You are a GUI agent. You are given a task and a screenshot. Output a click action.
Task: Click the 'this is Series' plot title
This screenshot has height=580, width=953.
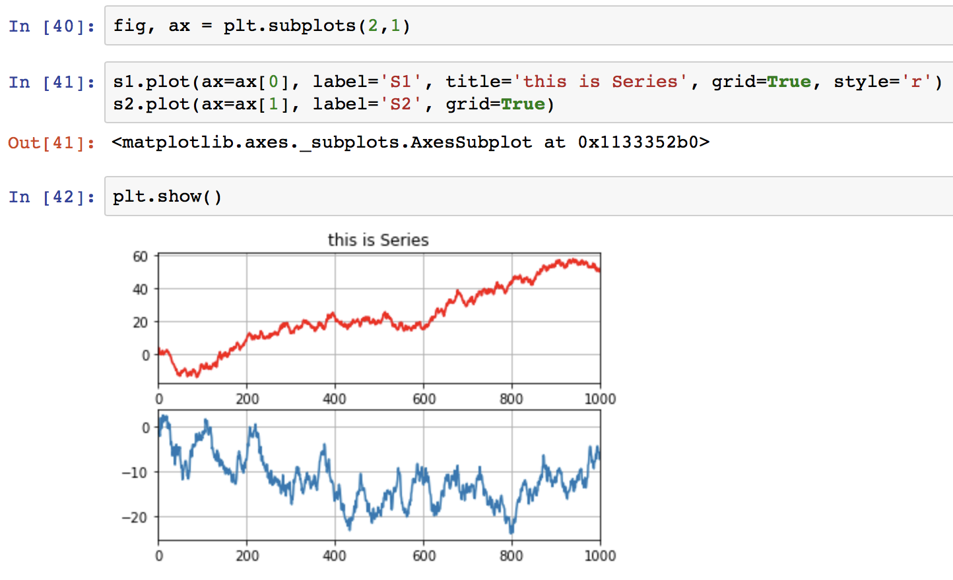click(378, 240)
